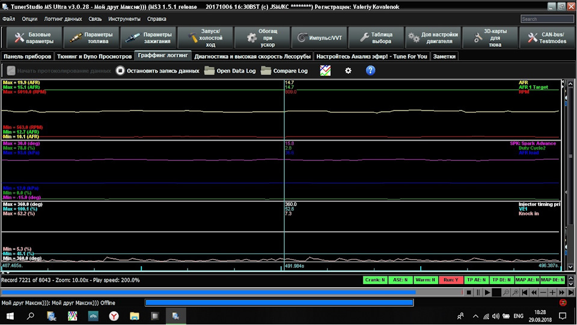Open the Параметры зажигания toolbar menu
Image resolution: width=577 pixels, height=325 pixels.
(x=148, y=38)
